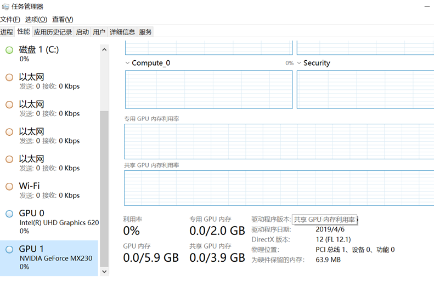Open the 选项(O) menu
The width and height of the screenshot is (434, 282).
(x=36, y=20)
